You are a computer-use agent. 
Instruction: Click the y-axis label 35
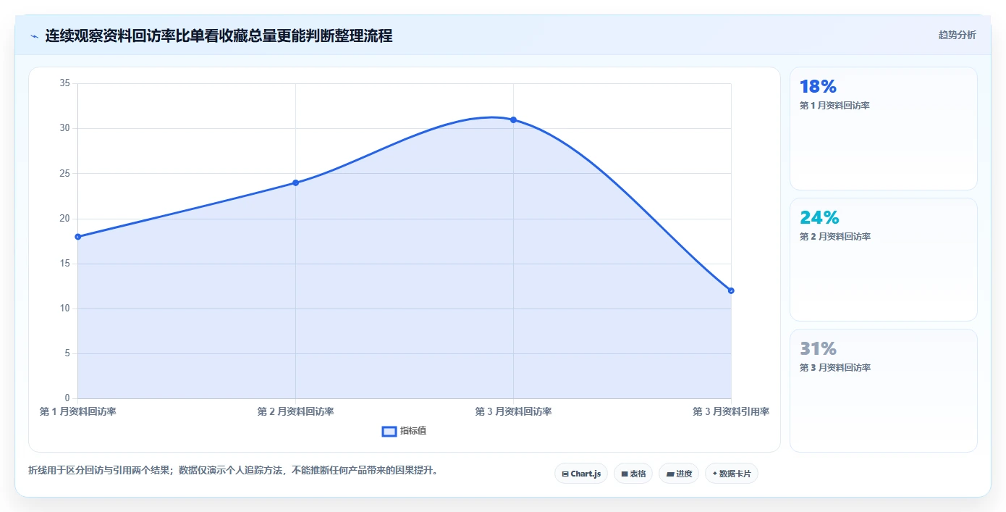point(64,83)
